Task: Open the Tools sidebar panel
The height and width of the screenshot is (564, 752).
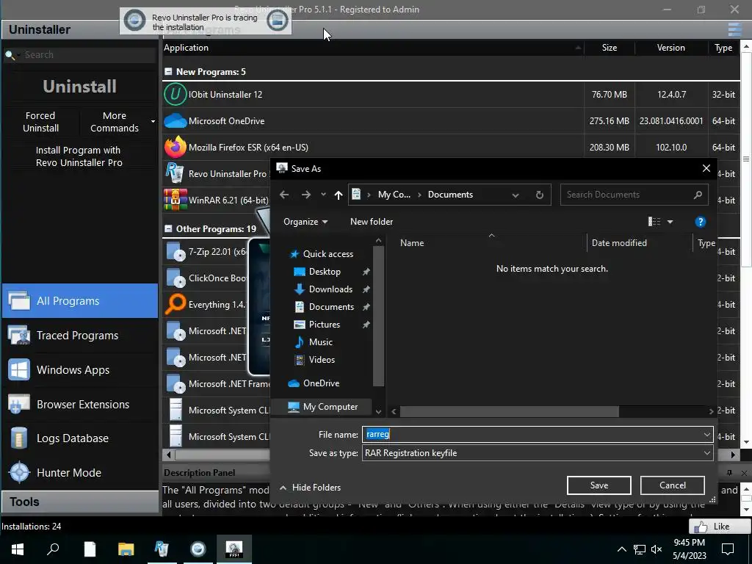Action: tap(80, 502)
